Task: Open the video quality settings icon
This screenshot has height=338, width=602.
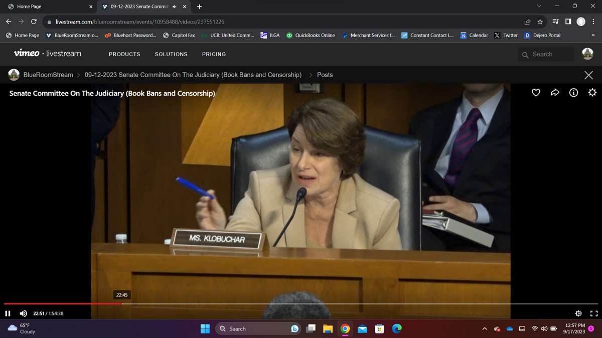Action: pos(578,313)
